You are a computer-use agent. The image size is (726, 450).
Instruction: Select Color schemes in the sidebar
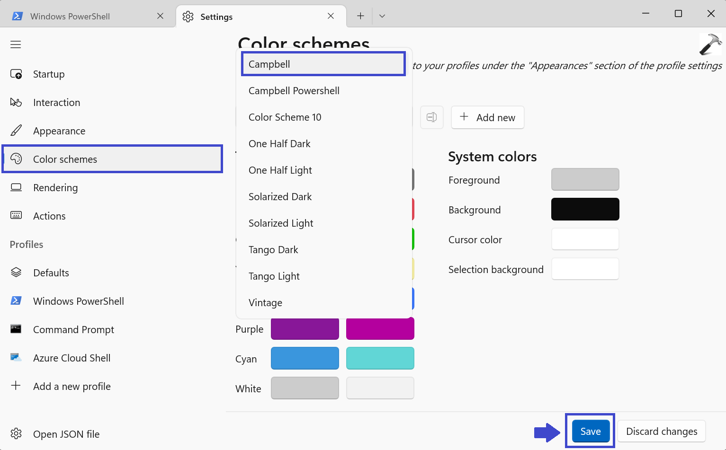pos(65,159)
